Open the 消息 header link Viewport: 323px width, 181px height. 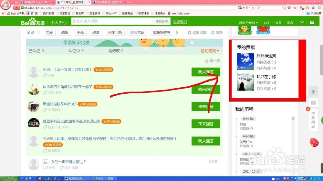(x=290, y=23)
